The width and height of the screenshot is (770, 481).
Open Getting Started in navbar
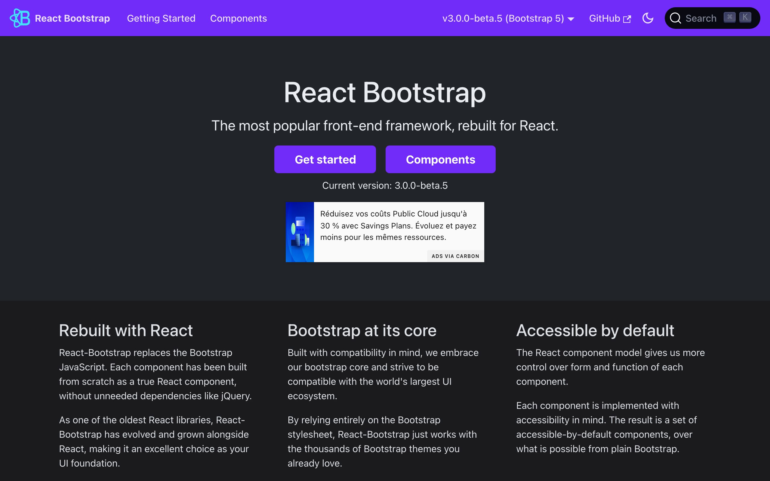point(161,18)
